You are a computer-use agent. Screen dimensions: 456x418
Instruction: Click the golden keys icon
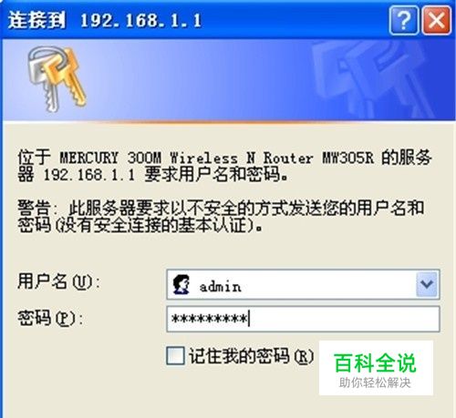(57, 78)
